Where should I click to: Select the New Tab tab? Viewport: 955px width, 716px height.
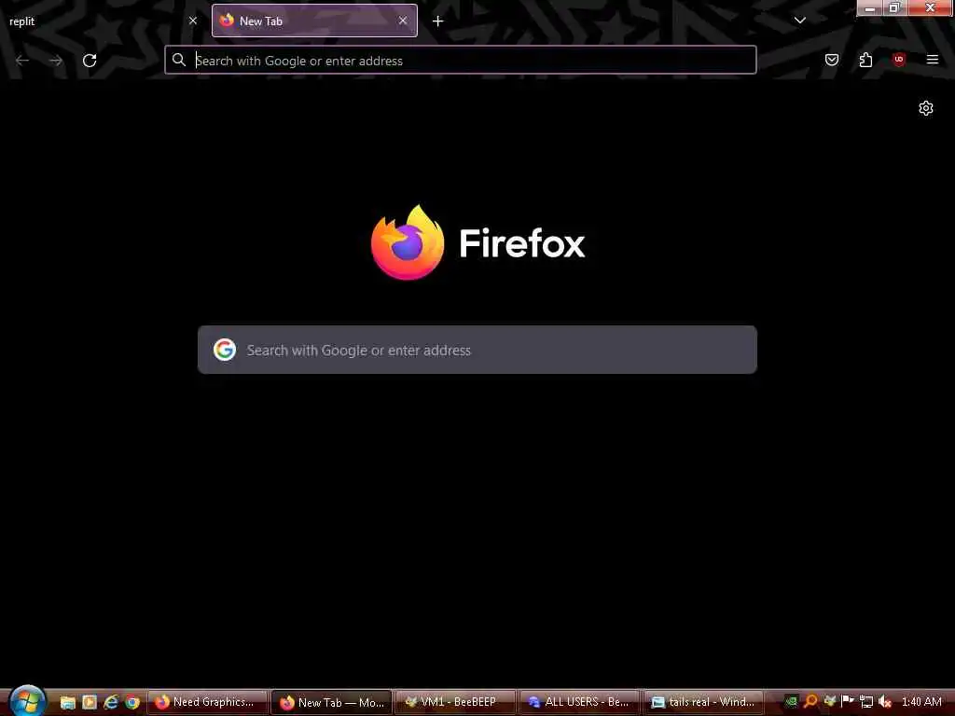[314, 21]
